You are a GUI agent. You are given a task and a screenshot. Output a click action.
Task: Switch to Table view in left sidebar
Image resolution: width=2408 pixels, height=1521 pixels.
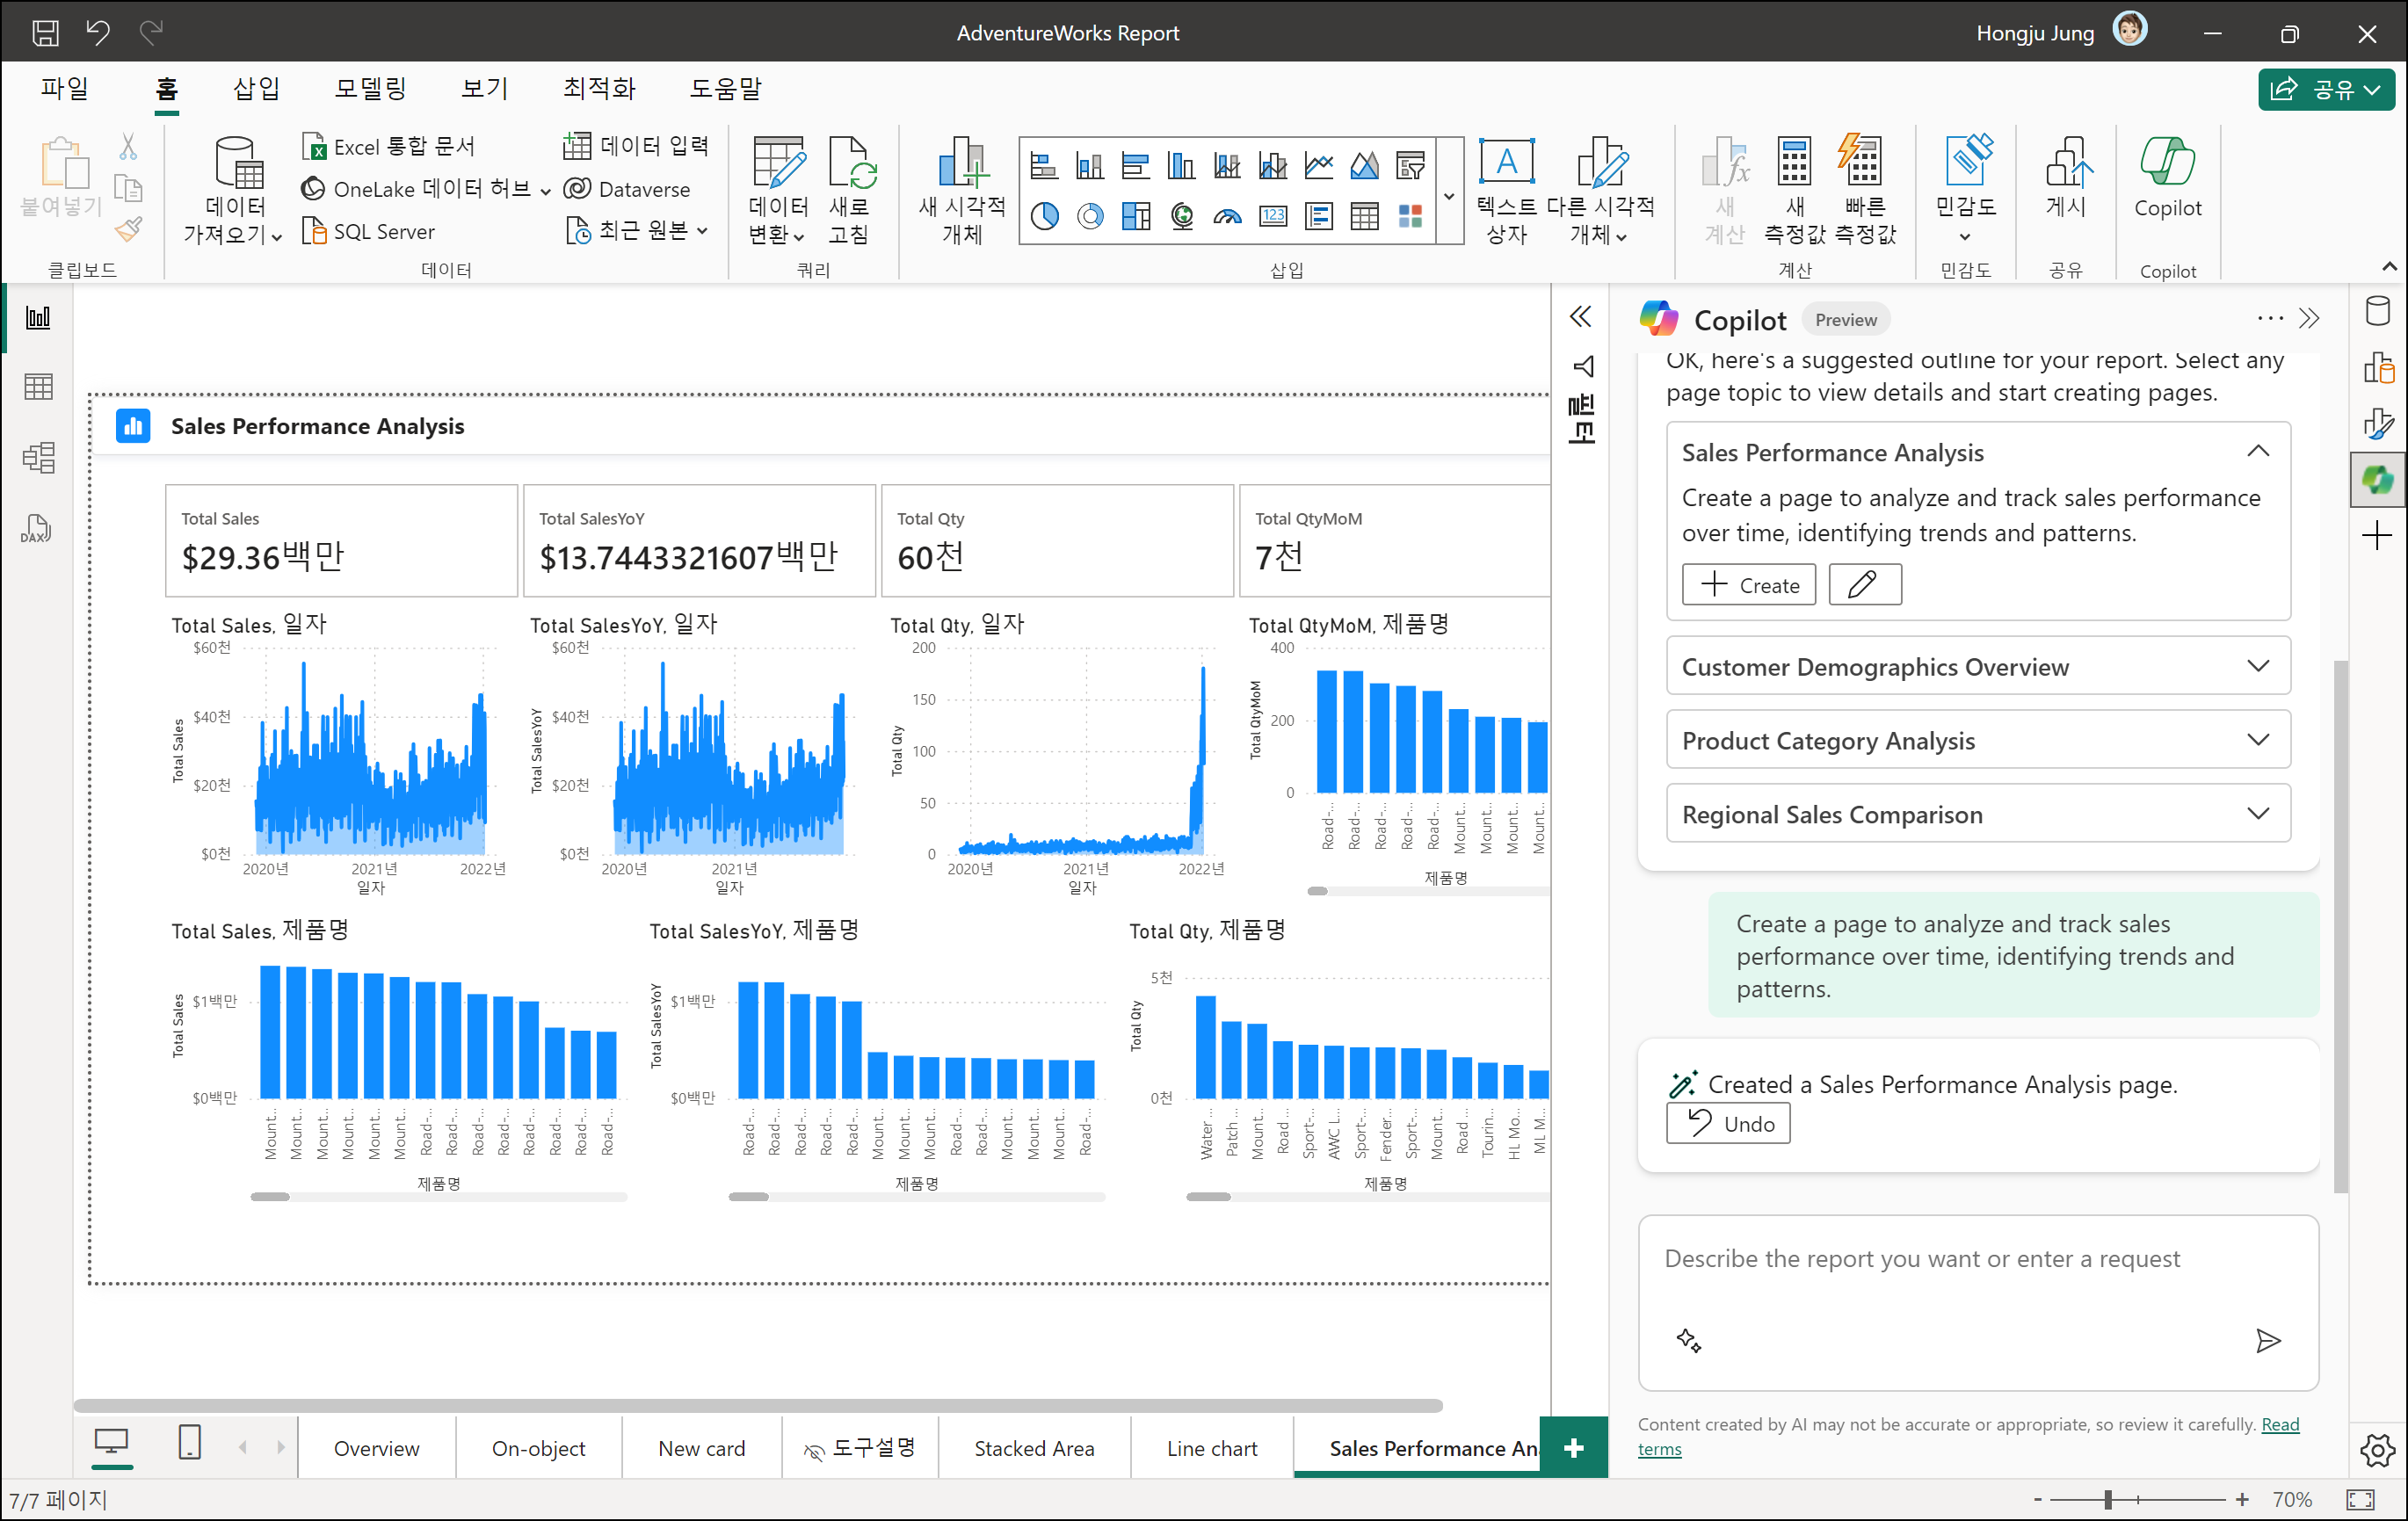point(38,387)
